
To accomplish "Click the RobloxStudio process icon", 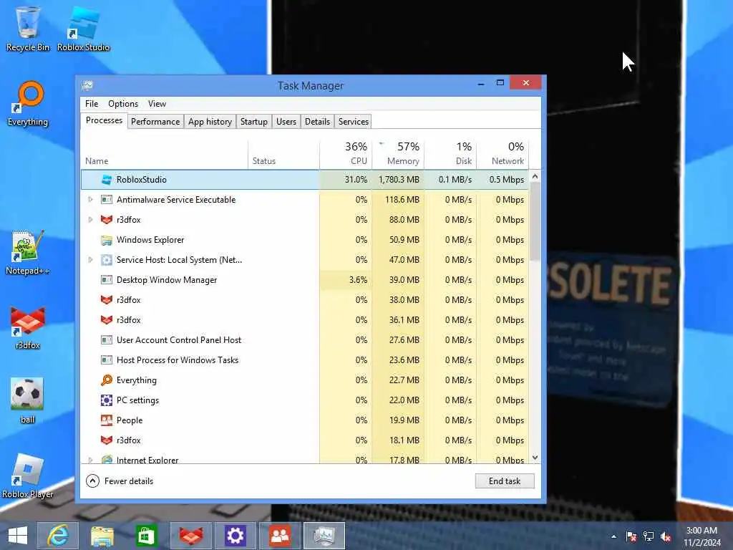I will [107, 180].
